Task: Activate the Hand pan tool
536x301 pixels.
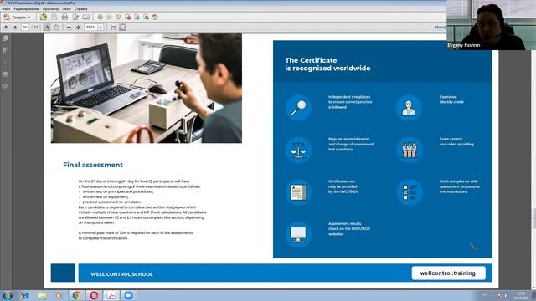Action: (x=56, y=27)
